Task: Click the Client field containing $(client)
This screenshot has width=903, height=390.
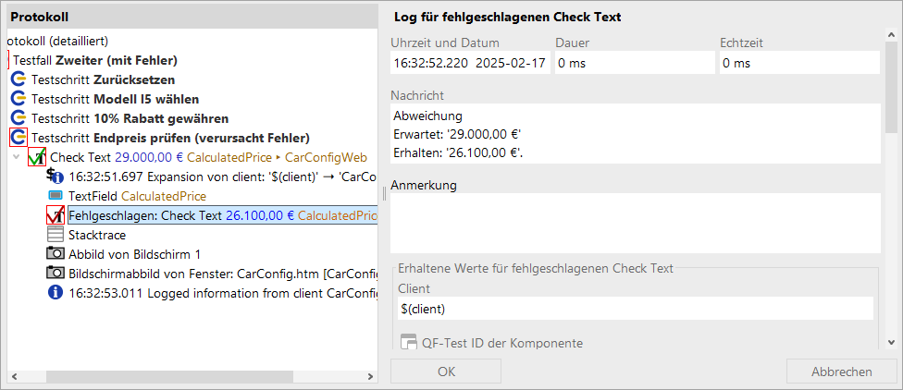Action: [x=636, y=309]
